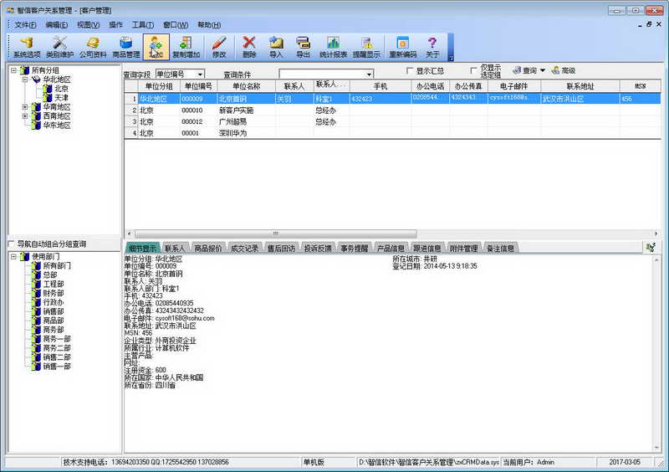Viewport: 669px width, 472px height.
Task: Open 系统选项 system options from toolbar
Action: pos(27,47)
